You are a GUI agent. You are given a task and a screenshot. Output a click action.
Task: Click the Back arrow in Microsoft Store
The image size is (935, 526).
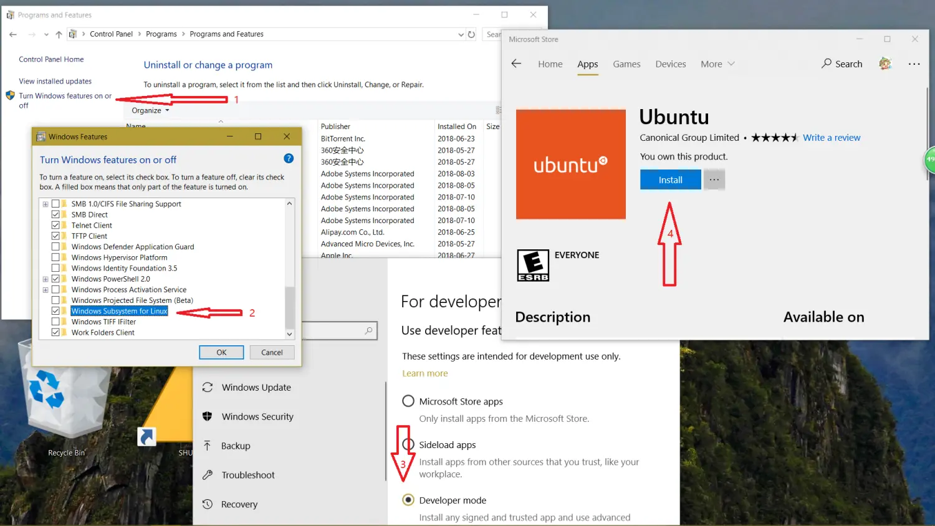pos(516,64)
